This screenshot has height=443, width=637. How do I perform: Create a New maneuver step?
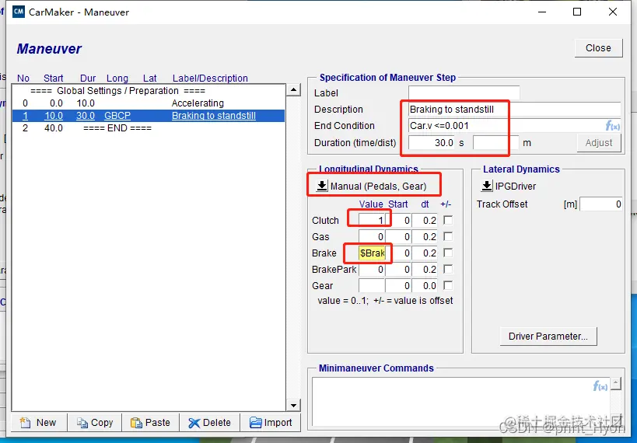(x=39, y=423)
